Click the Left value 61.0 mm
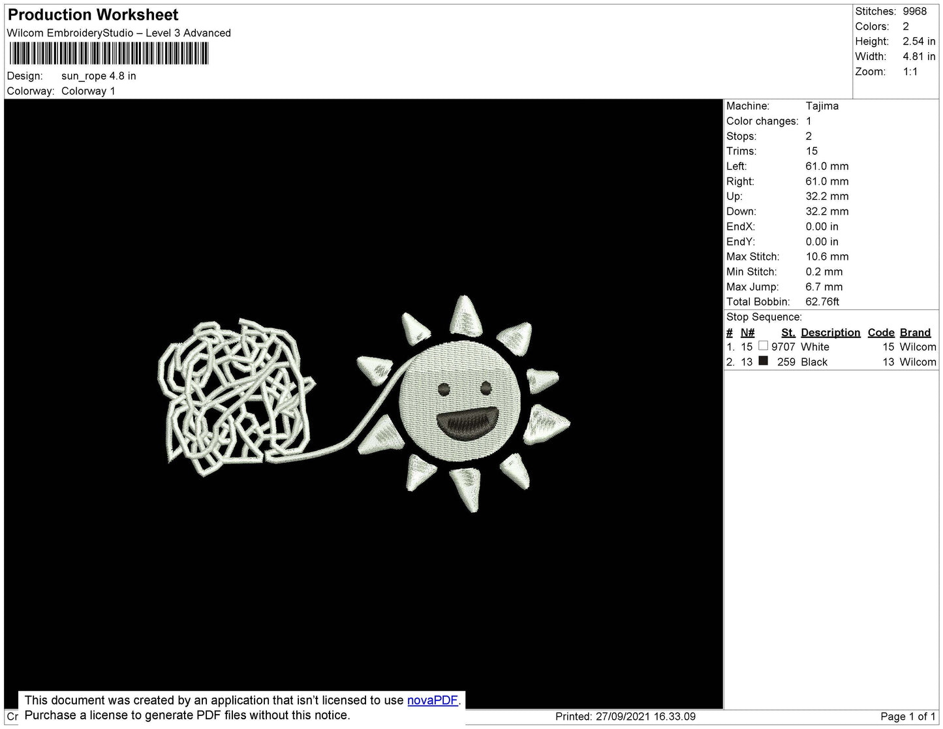Image resolution: width=943 pixels, height=729 pixels. 827,166
